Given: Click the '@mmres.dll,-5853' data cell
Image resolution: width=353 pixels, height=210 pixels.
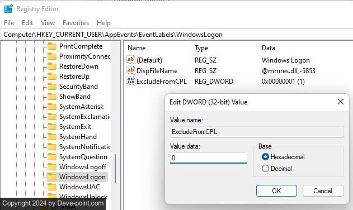Looking at the screenshot, I should tap(289, 70).
